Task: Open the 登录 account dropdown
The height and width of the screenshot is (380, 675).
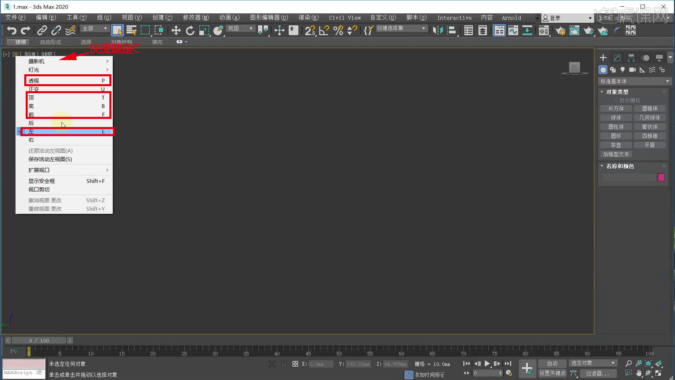Action: [567, 18]
